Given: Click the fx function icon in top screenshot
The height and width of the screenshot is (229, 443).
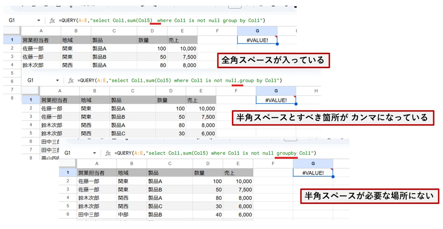Looking at the screenshot, I should 52,21.
